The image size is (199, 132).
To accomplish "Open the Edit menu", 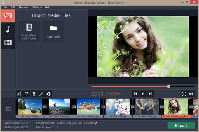I will (x=13, y=7).
